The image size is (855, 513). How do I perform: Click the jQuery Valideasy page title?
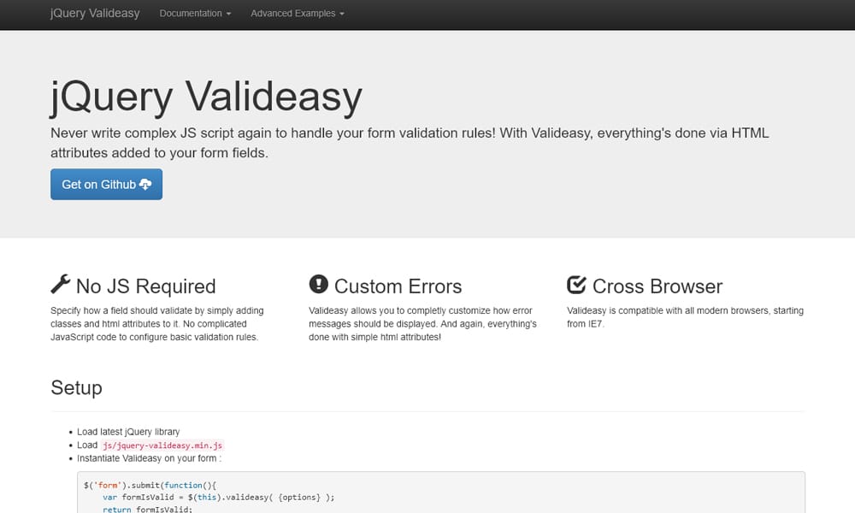pyautogui.click(x=204, y=96)
